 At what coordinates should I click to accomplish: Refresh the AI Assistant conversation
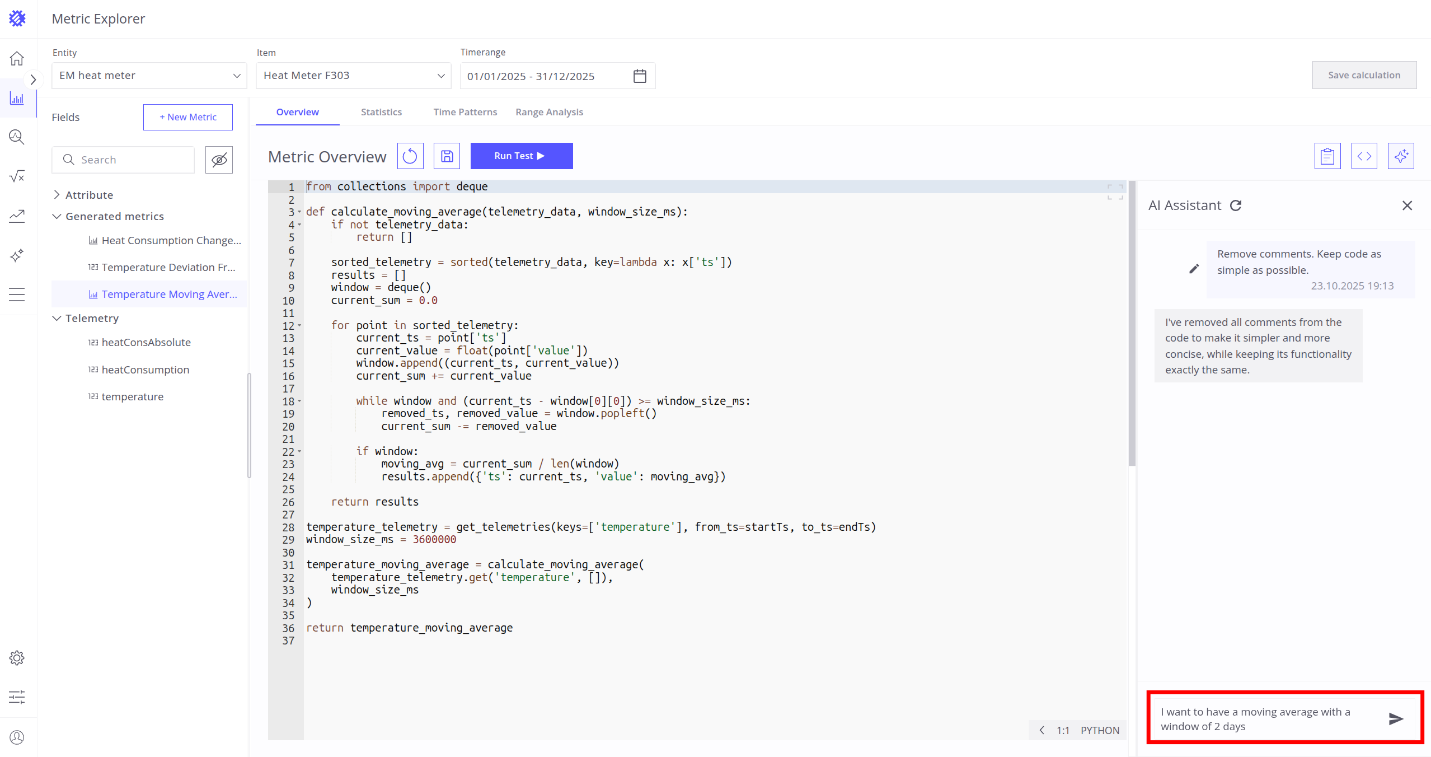click(1236, 205)
